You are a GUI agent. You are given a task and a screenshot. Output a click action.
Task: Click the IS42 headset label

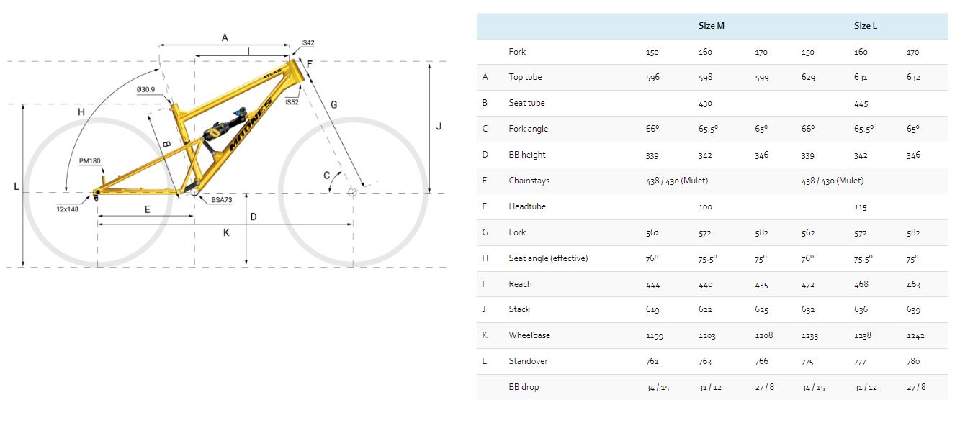click(308, 43)
